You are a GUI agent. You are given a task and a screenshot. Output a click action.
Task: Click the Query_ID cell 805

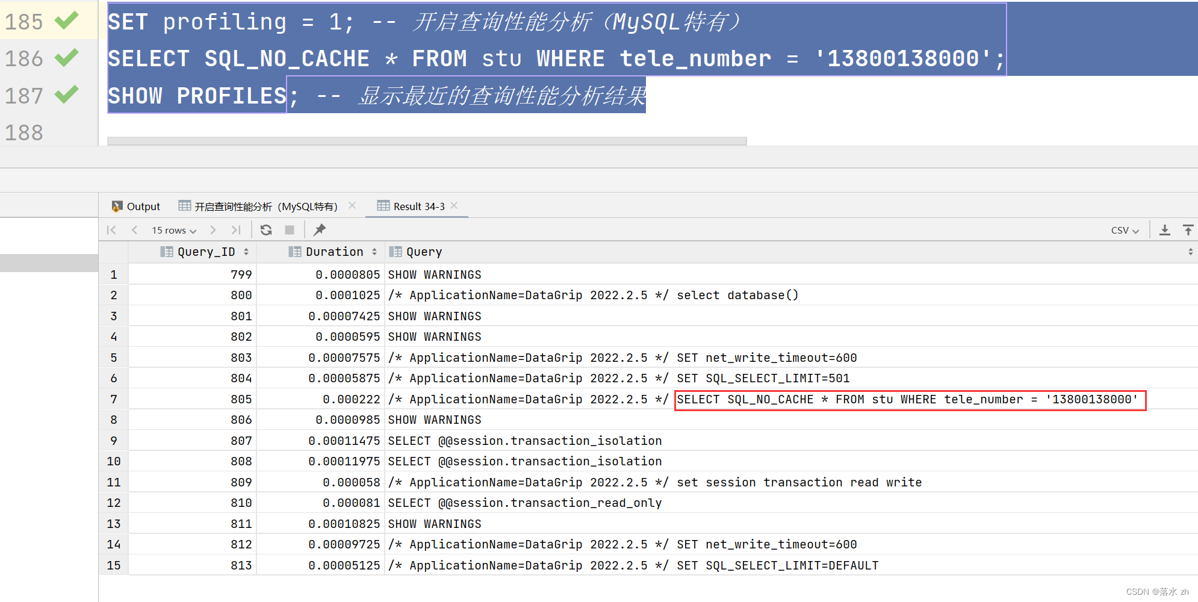[x=193, y=399]
